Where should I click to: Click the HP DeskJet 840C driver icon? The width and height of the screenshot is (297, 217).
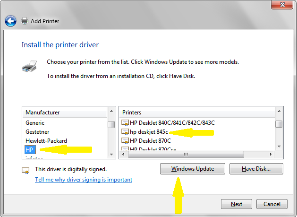(126, 123)
